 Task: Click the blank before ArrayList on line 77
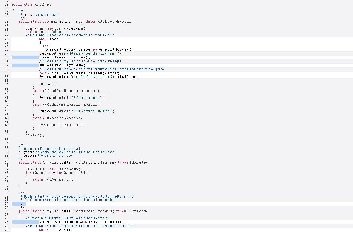(26, 222)
